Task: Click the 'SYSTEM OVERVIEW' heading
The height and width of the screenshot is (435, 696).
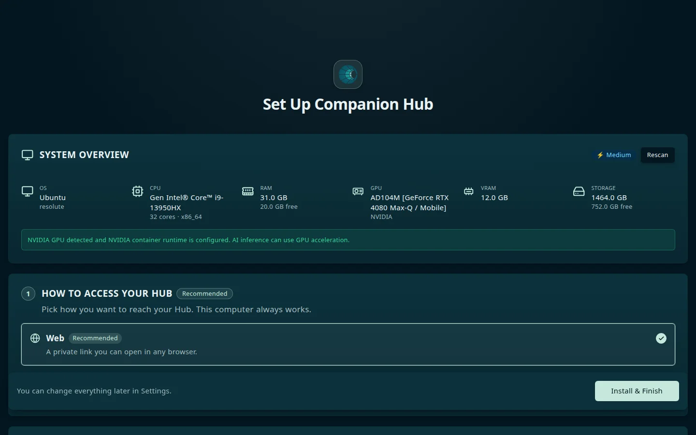Action: coord(84,155)
